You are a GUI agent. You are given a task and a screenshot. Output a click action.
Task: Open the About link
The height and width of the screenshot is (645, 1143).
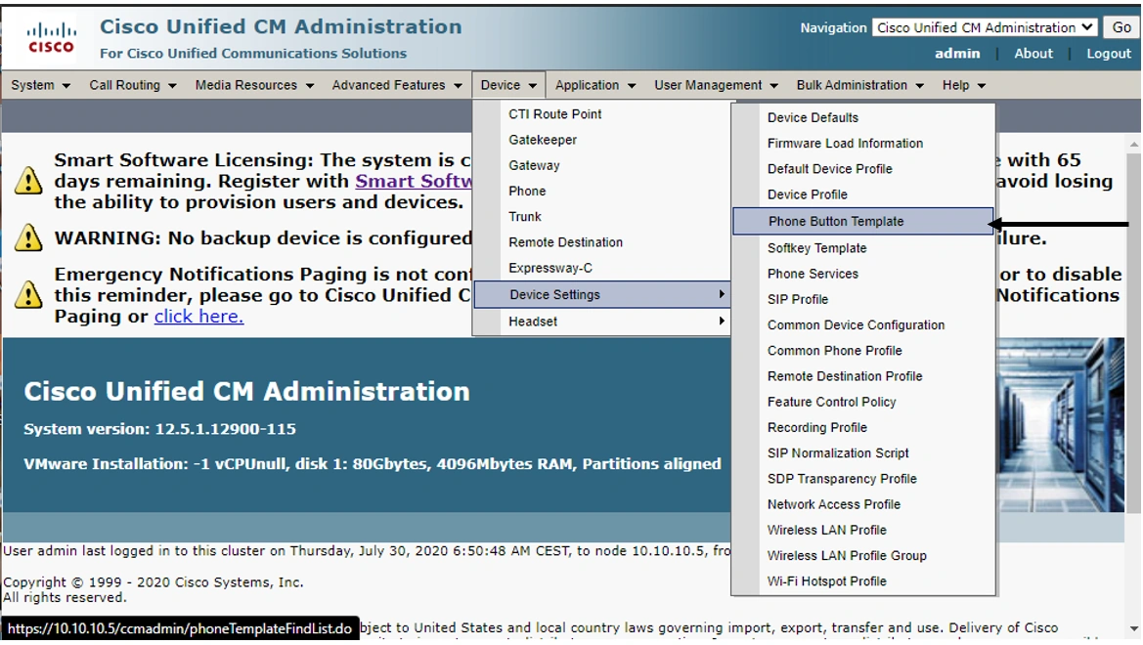(x=1033, y=53)
